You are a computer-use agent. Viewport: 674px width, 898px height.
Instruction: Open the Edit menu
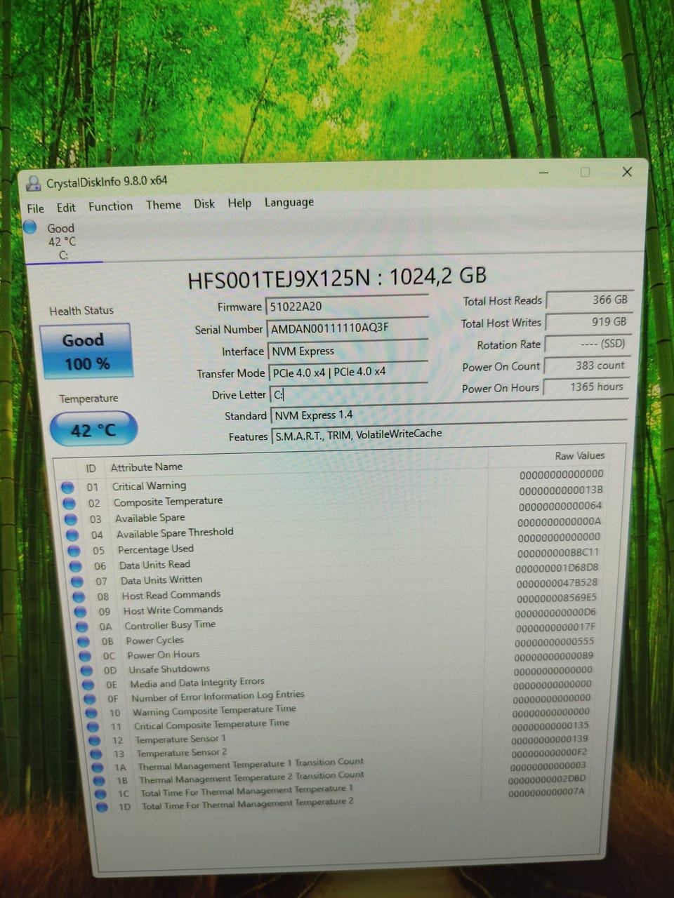pyautogui.click(x=66, y=208)
